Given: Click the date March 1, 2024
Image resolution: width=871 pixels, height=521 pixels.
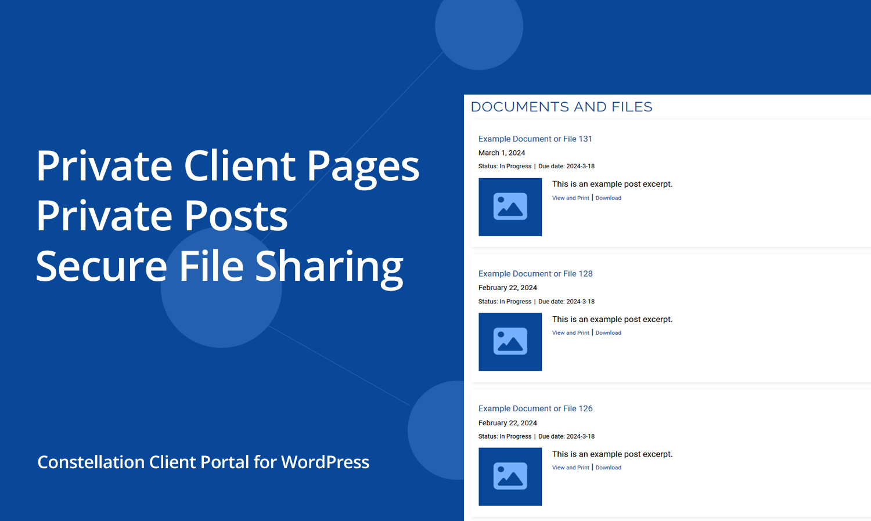Looking at the screenshot, I should pos(502,153).
